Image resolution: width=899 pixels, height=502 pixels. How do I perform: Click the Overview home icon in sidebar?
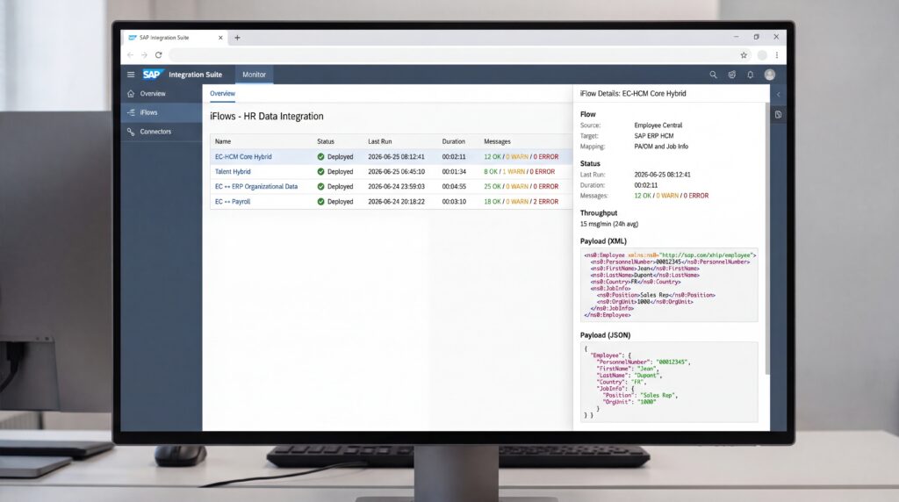131,93
